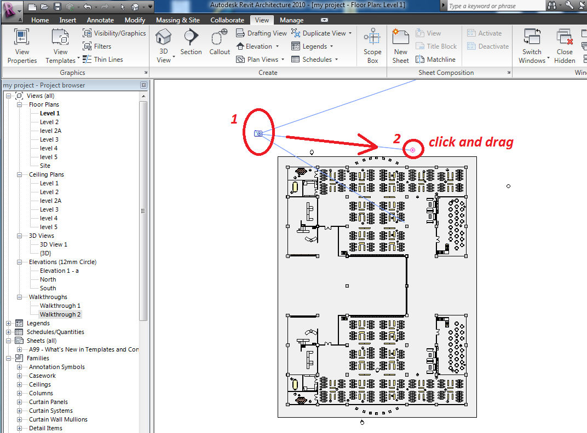
Task: Click the walkthrough camera icon in canvas
Action: (258, 133)
